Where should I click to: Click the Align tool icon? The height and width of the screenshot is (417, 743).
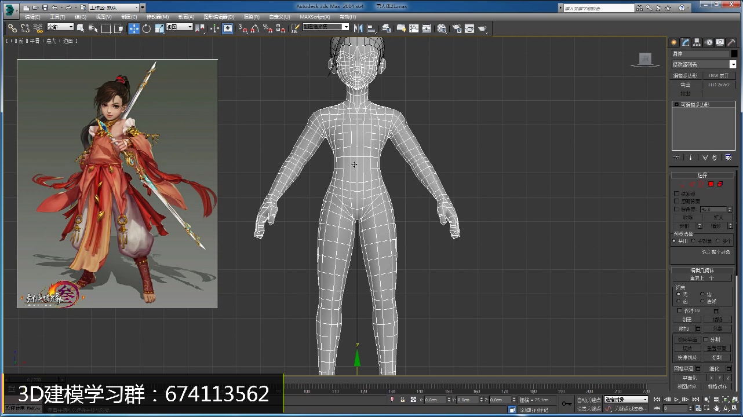point(371,28)
